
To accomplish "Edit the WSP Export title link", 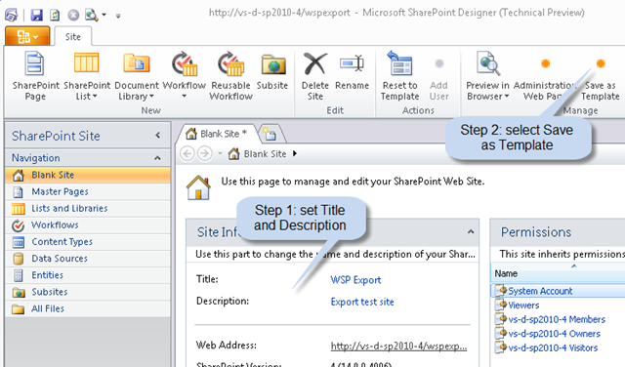I will [355, 280].
